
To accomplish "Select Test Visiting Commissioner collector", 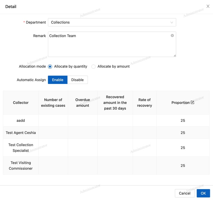I will tap(21, 166).
